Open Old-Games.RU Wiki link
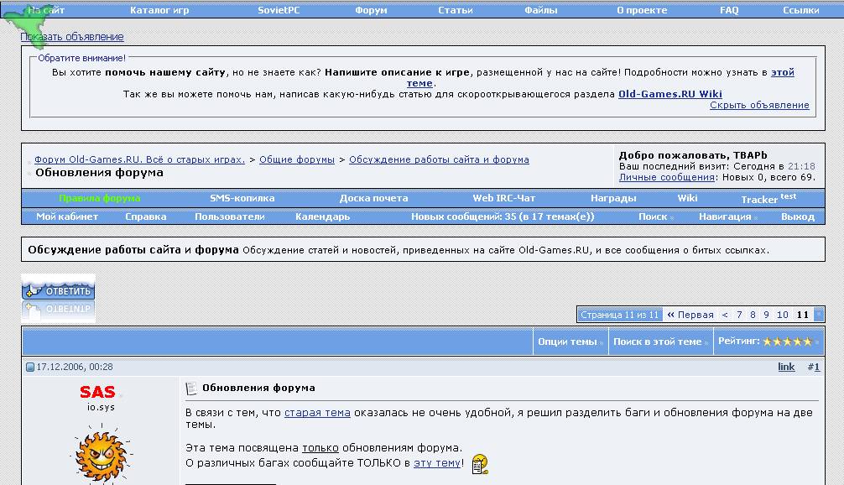The height and width of the screenshot is (485, 844). point(670,94)
